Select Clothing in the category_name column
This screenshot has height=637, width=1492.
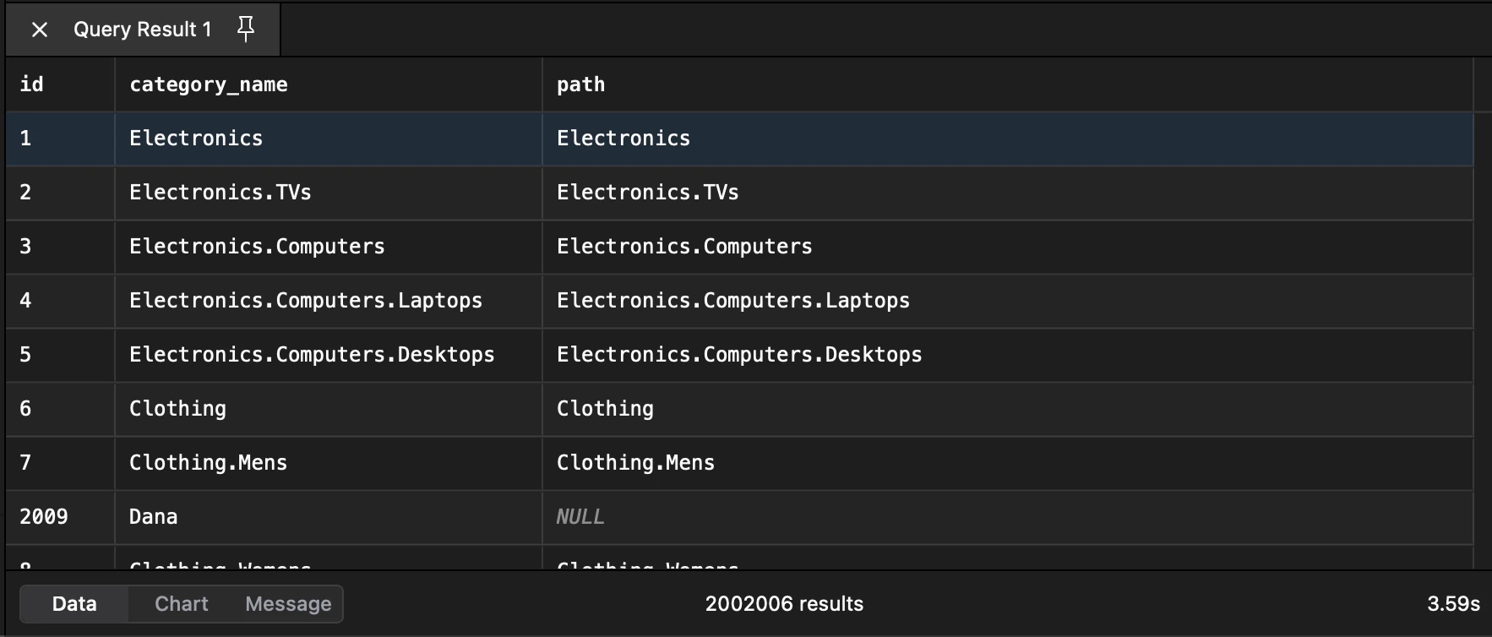tap(177, 409)
